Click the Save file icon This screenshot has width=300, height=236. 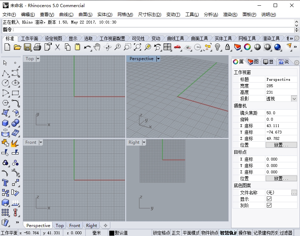(27, 47)
